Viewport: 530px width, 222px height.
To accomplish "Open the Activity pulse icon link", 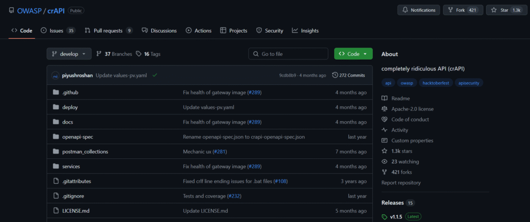I will pos(385,130).
